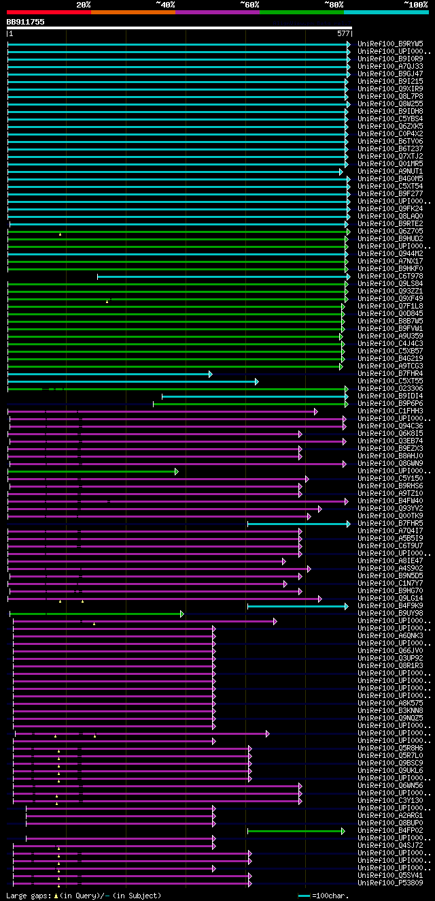Viewport: 435px width, 901px height.
Task: Open hit UniRef100_A9U359
Action: click(390, 336)
